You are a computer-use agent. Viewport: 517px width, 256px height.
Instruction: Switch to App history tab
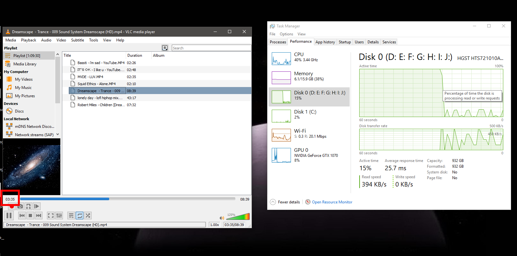point(325,42)
